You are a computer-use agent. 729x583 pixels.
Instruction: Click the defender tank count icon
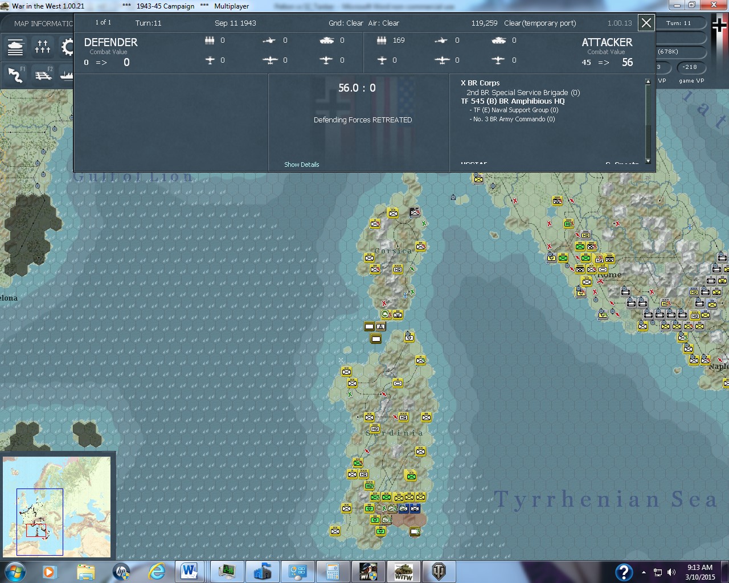(326, 40)
